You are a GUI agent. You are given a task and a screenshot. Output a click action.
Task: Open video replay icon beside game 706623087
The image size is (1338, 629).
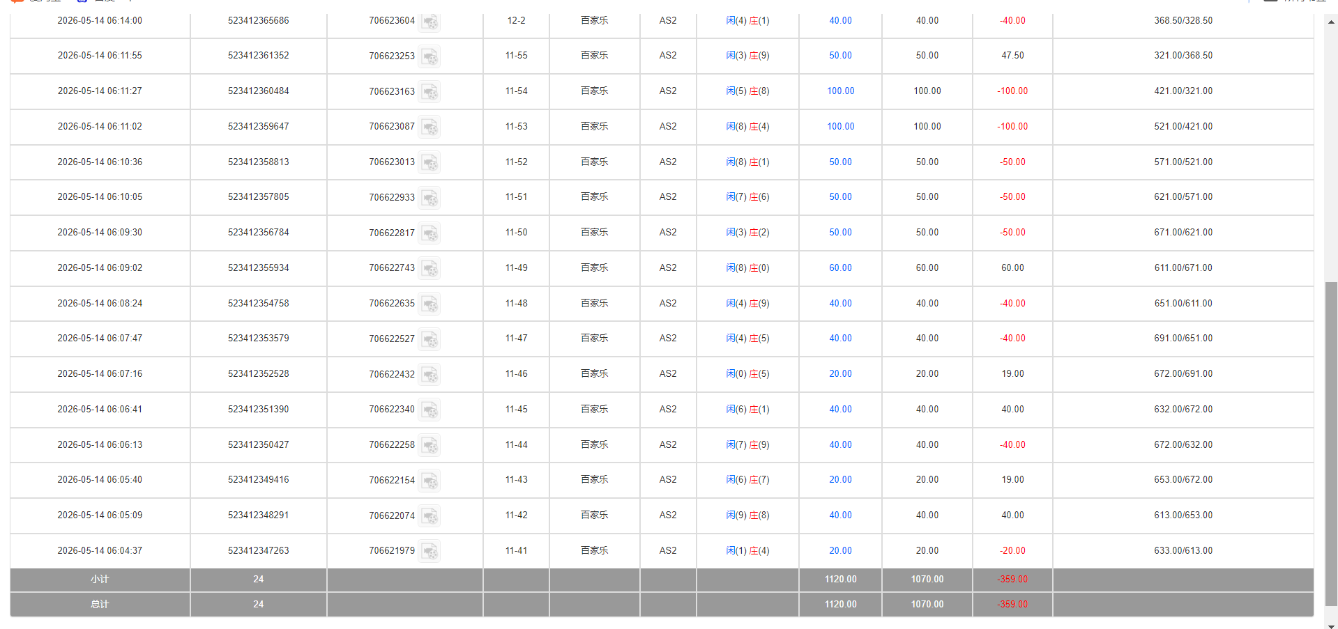[x=429, y=127]
